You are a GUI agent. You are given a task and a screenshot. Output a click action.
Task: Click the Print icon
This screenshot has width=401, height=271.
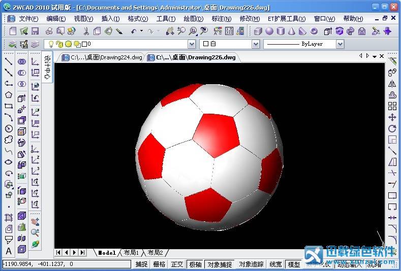tap(49, 31)
